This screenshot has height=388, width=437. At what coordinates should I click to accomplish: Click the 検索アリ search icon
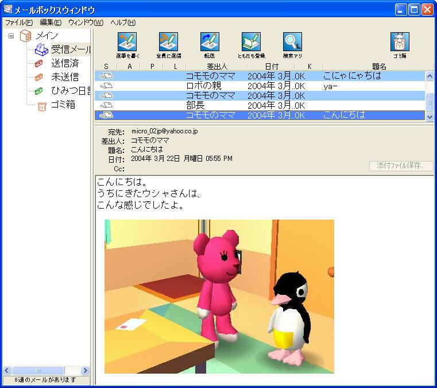tap(292, 42)
